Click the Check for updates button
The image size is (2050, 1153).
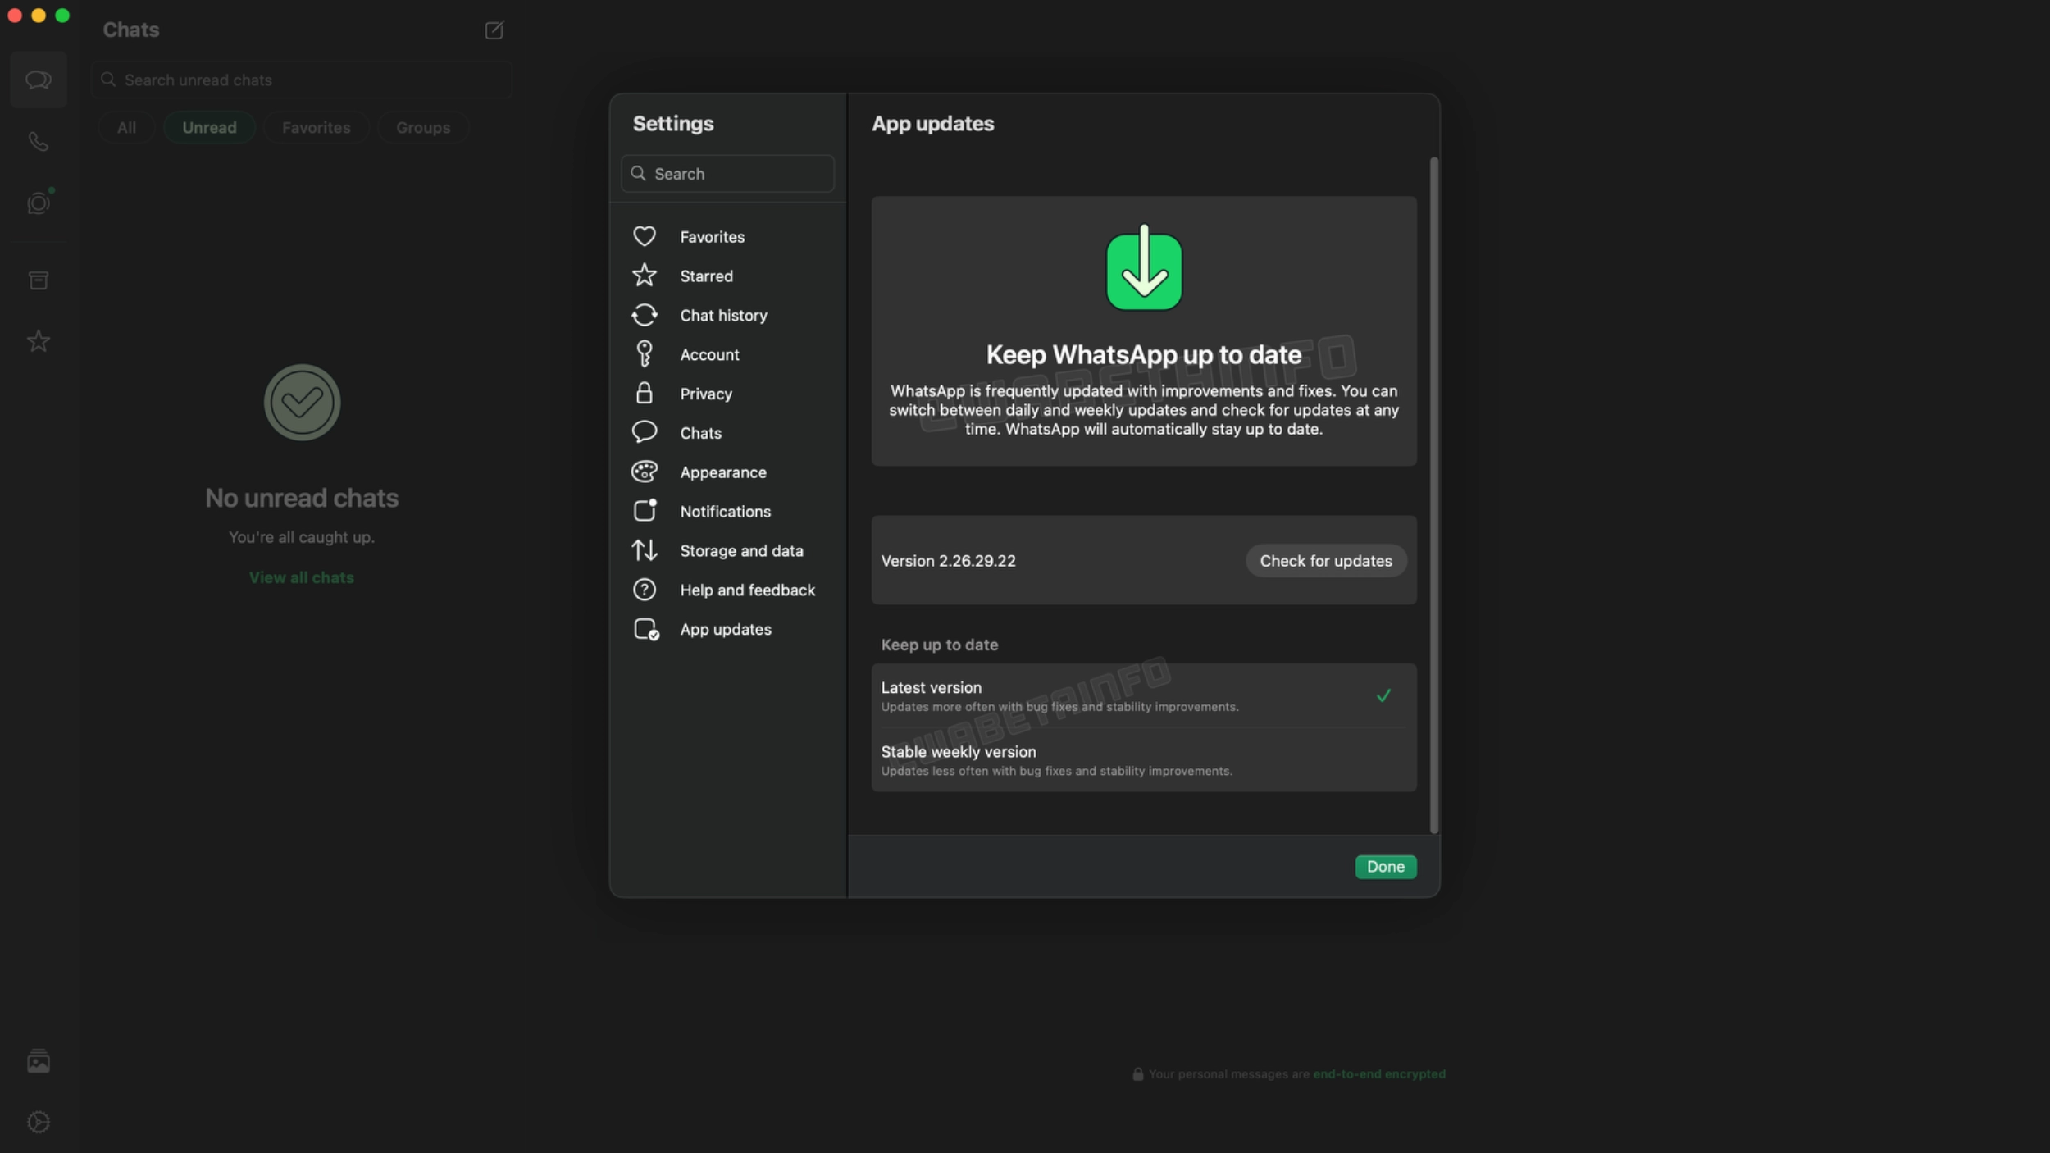click(x=1326, y=560)
